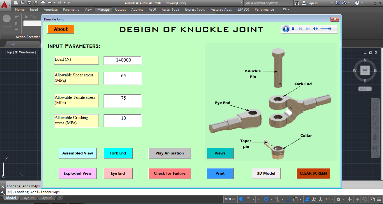Click the orange About button
The width and height of the screenshot is (383, 204).
pyautogui.click(x=61, y=29)
